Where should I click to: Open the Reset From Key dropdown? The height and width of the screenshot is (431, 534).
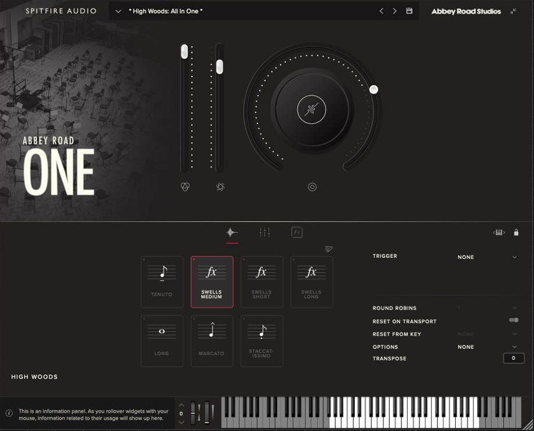(x=487, y=334)
